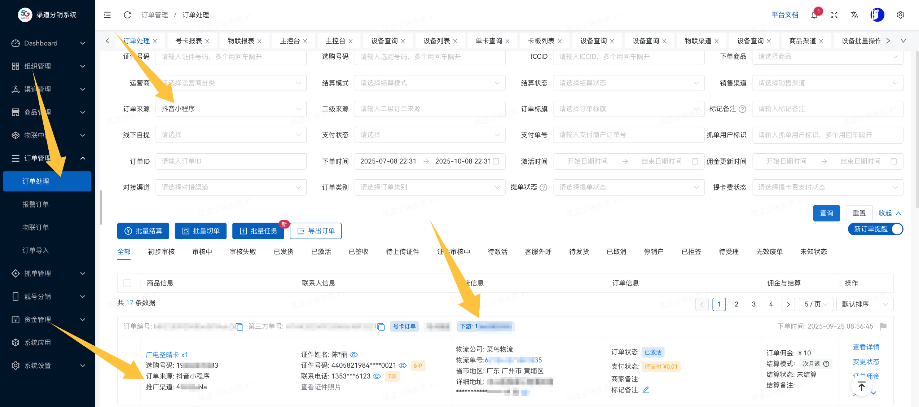Select 订单导入 in the sidebar
Screen dimensions: 919x407
point(35,250)
